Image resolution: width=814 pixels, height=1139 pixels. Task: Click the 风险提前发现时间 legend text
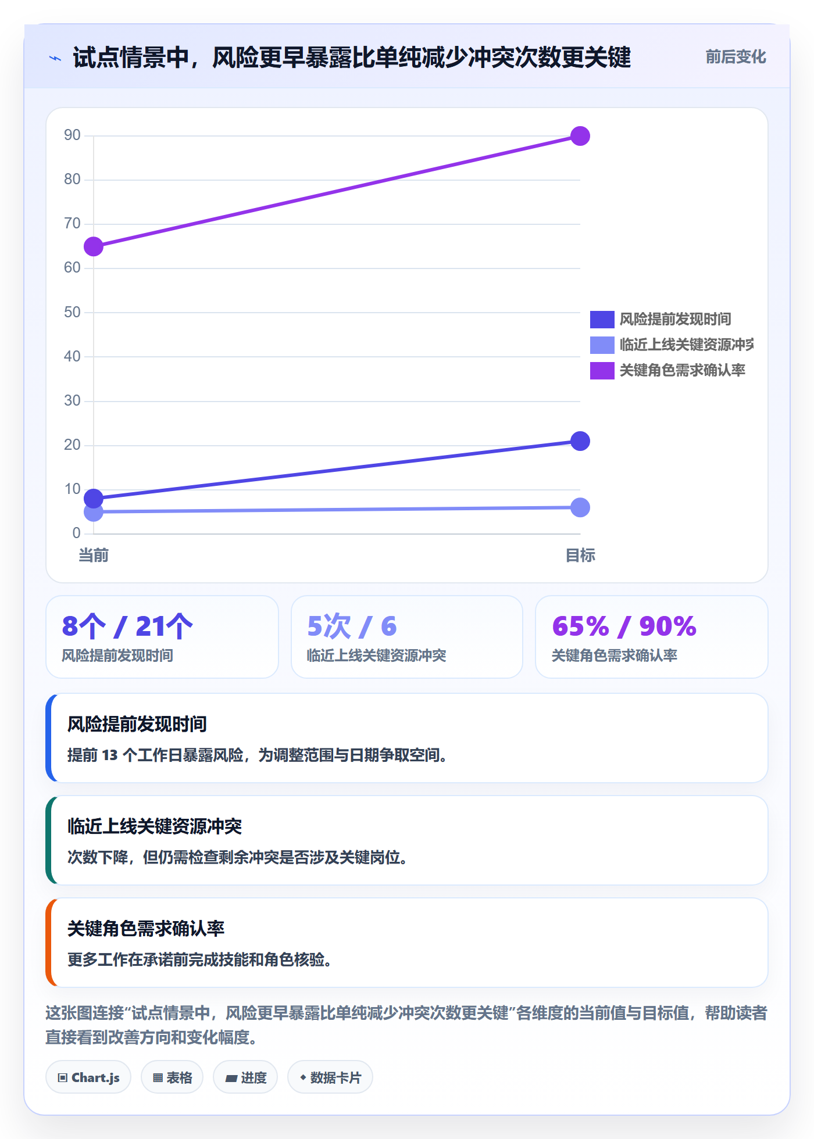(x=675, y=319)
